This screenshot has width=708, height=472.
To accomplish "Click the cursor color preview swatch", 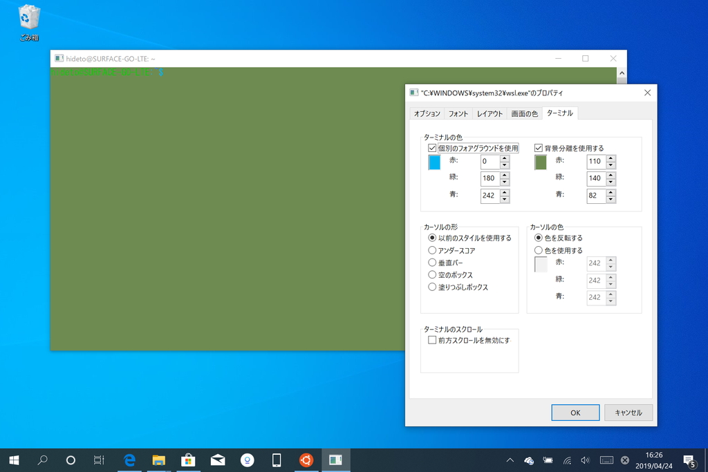I will [541, 265].
